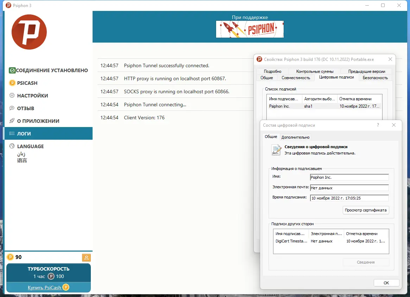
Task: Click the Просмотр сертификата button
Action: 366,210
